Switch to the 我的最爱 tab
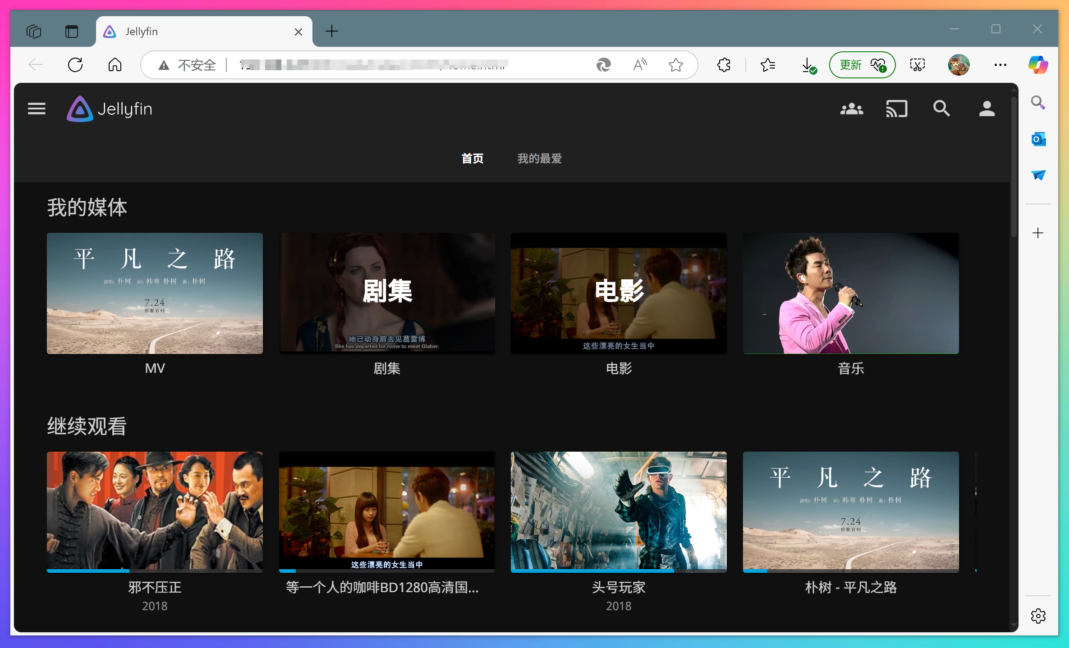1069x648 pixels. pos(539,159)
